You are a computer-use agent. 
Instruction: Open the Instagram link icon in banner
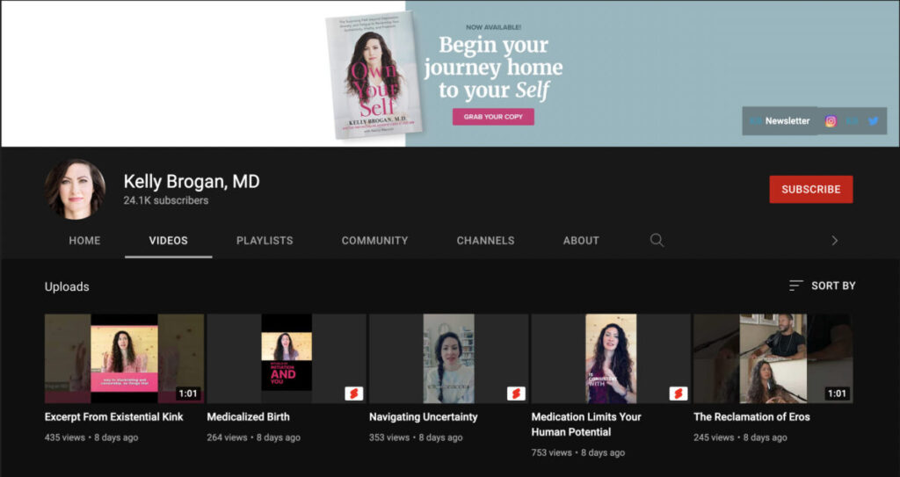point(831,121)
